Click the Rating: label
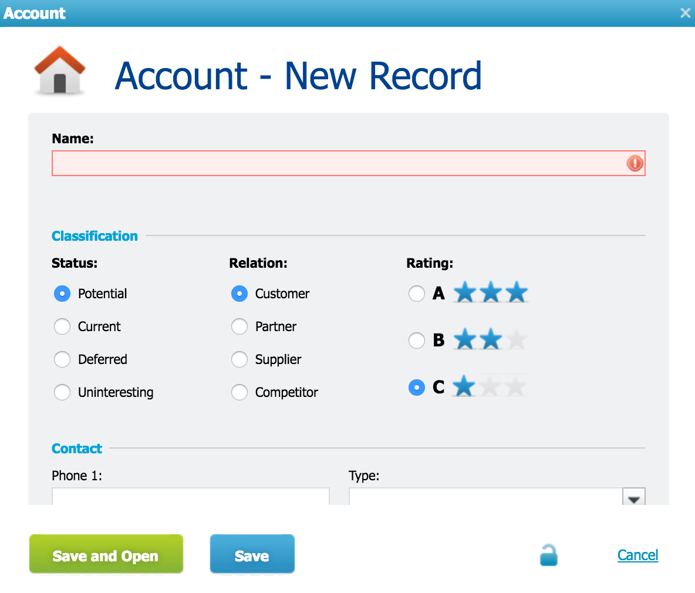695x593 pixels. click(430, 263)
